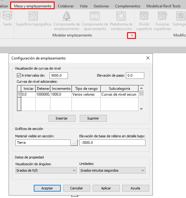Select Componente de aparcamiento tool
186x198 pixels.
click(x=95, y=21)
